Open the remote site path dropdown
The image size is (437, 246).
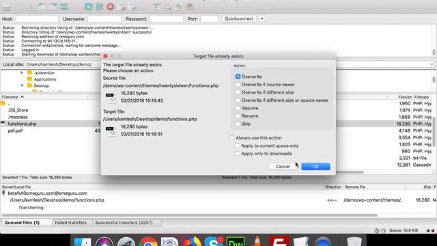(x=432, y=64)
